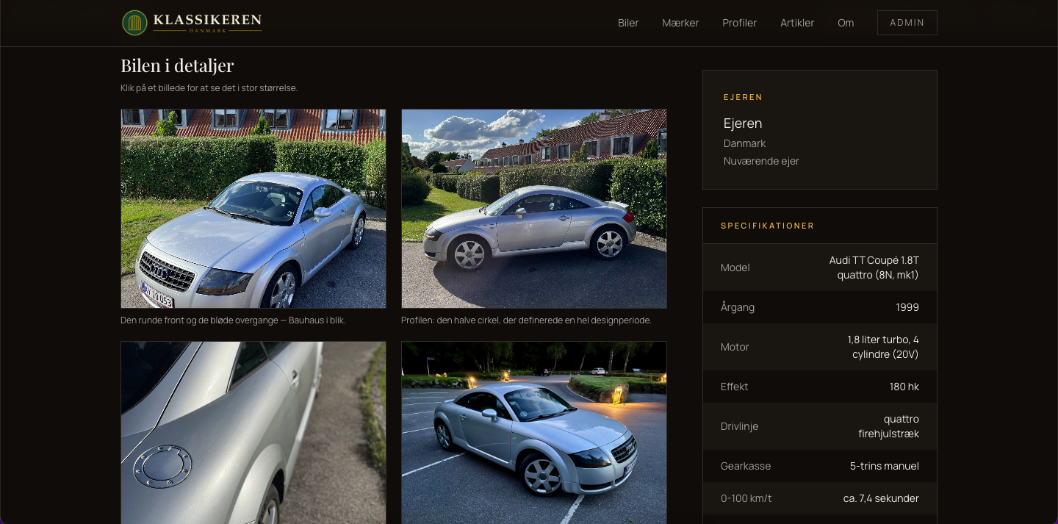Click the 'Danmark' owner location text

tap(744, 143)
